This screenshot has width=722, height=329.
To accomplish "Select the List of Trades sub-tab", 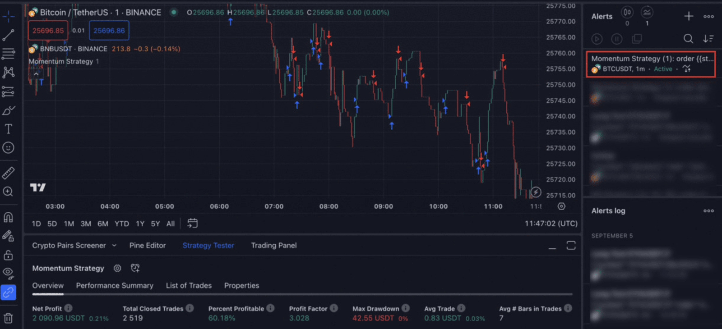I will (189, 286).
